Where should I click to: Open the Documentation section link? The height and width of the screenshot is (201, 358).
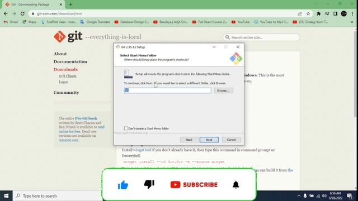[70, 61]
